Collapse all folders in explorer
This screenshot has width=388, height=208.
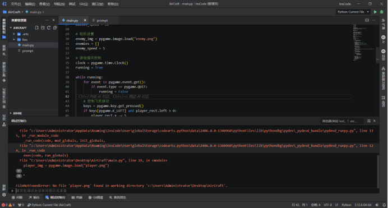(55, 27)
